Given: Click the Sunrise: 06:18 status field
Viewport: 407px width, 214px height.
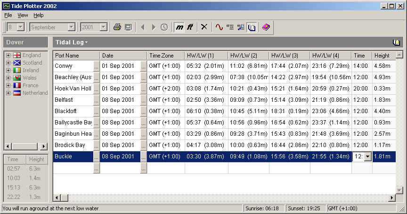Looking at the screenshot, I should coord(264,208).
